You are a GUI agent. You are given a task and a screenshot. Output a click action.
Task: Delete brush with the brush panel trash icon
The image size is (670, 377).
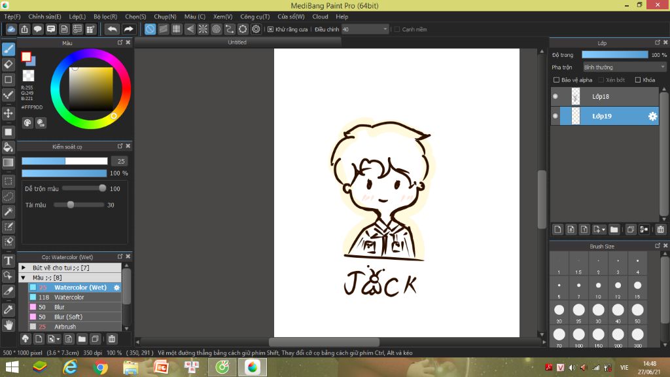pyautogui.click(x=111, y=339)
